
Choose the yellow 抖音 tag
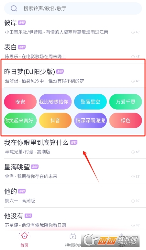pyautogui.click(x=55, y=120)
